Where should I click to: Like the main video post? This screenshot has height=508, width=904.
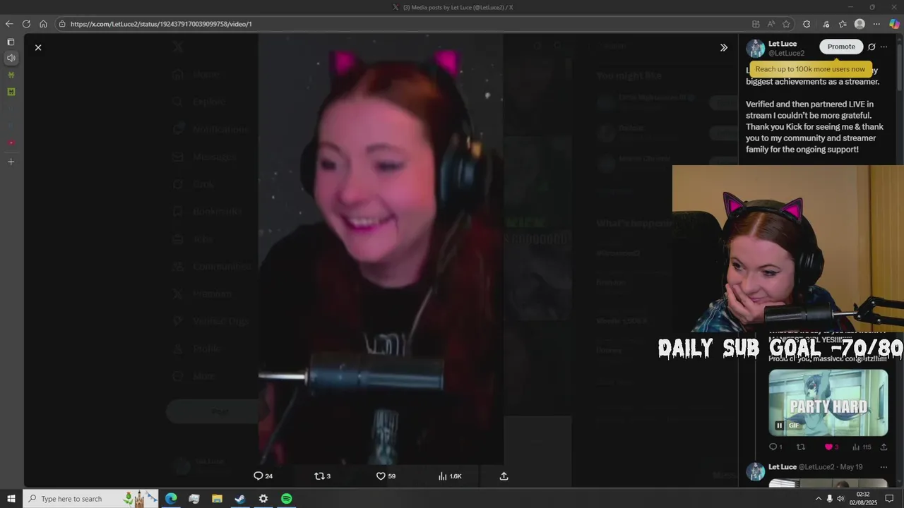coord(386,476)
